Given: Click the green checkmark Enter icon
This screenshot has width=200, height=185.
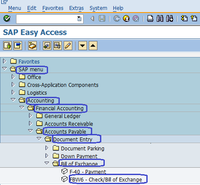Looking at the screenshot, I should click(7, 19).
